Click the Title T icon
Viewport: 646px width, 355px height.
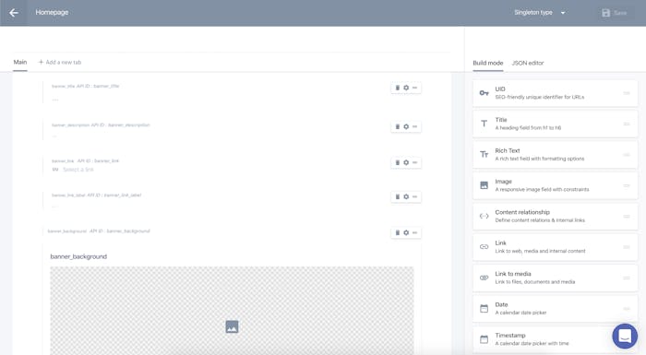[x=484, y=124]
